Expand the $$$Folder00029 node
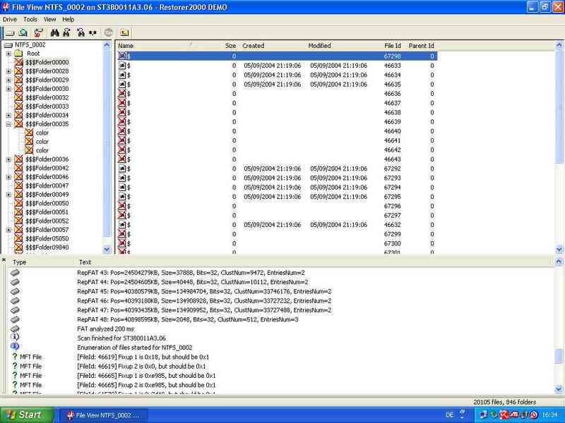Viewport: 565px width, 423px height. pos(8,80)
